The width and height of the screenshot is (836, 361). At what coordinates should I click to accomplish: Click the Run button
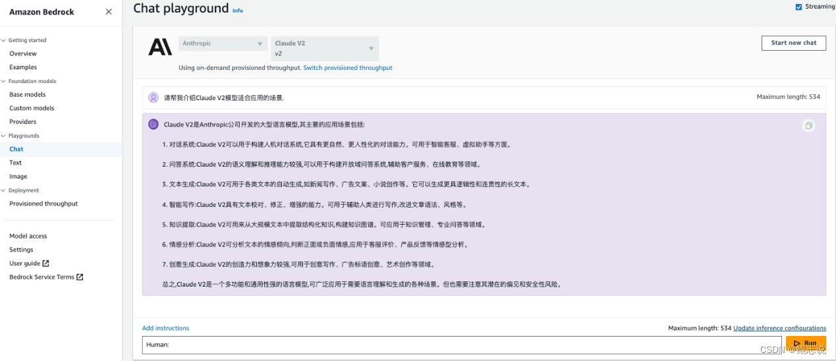[806, 344]
